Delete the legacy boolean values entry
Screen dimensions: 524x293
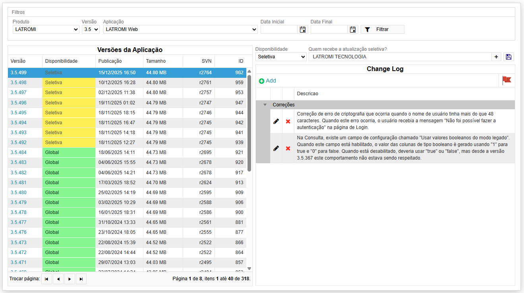tap(288, 148)
